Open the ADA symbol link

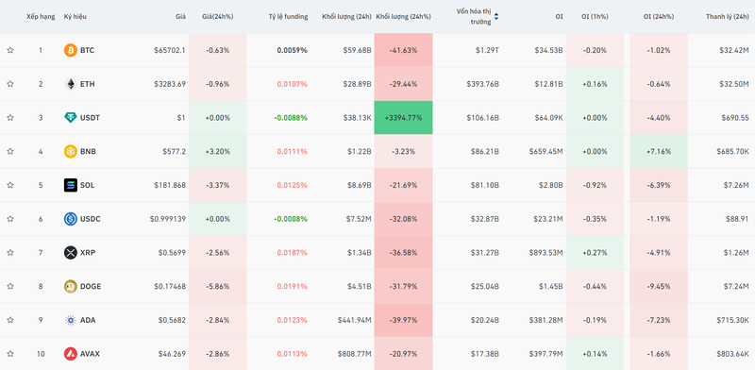click(88, 320)
